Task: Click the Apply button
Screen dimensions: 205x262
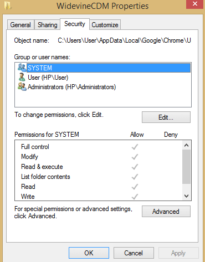Action: pyautogui.click(x=178, y=253)
